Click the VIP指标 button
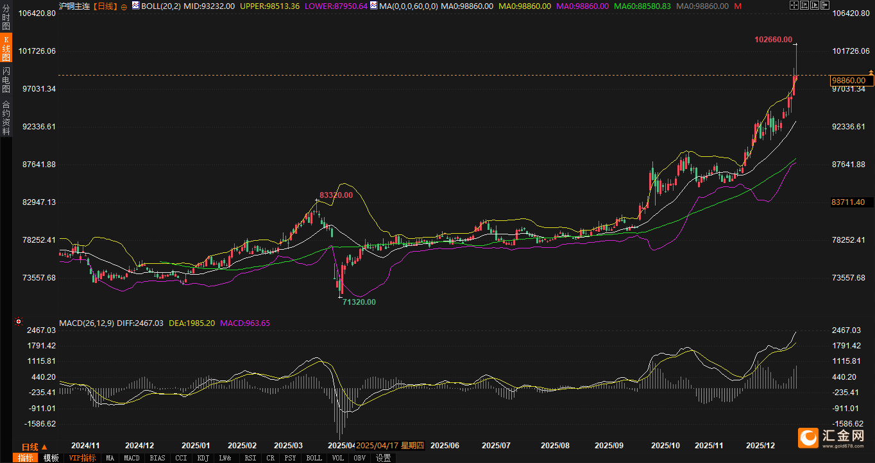 [83, 458]
